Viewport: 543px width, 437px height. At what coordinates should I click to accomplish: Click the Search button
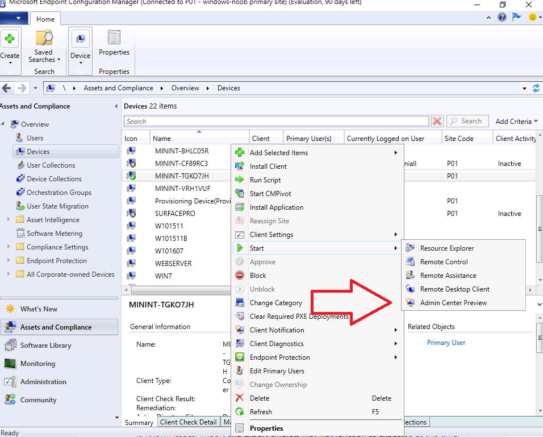(x=467, y=121)
